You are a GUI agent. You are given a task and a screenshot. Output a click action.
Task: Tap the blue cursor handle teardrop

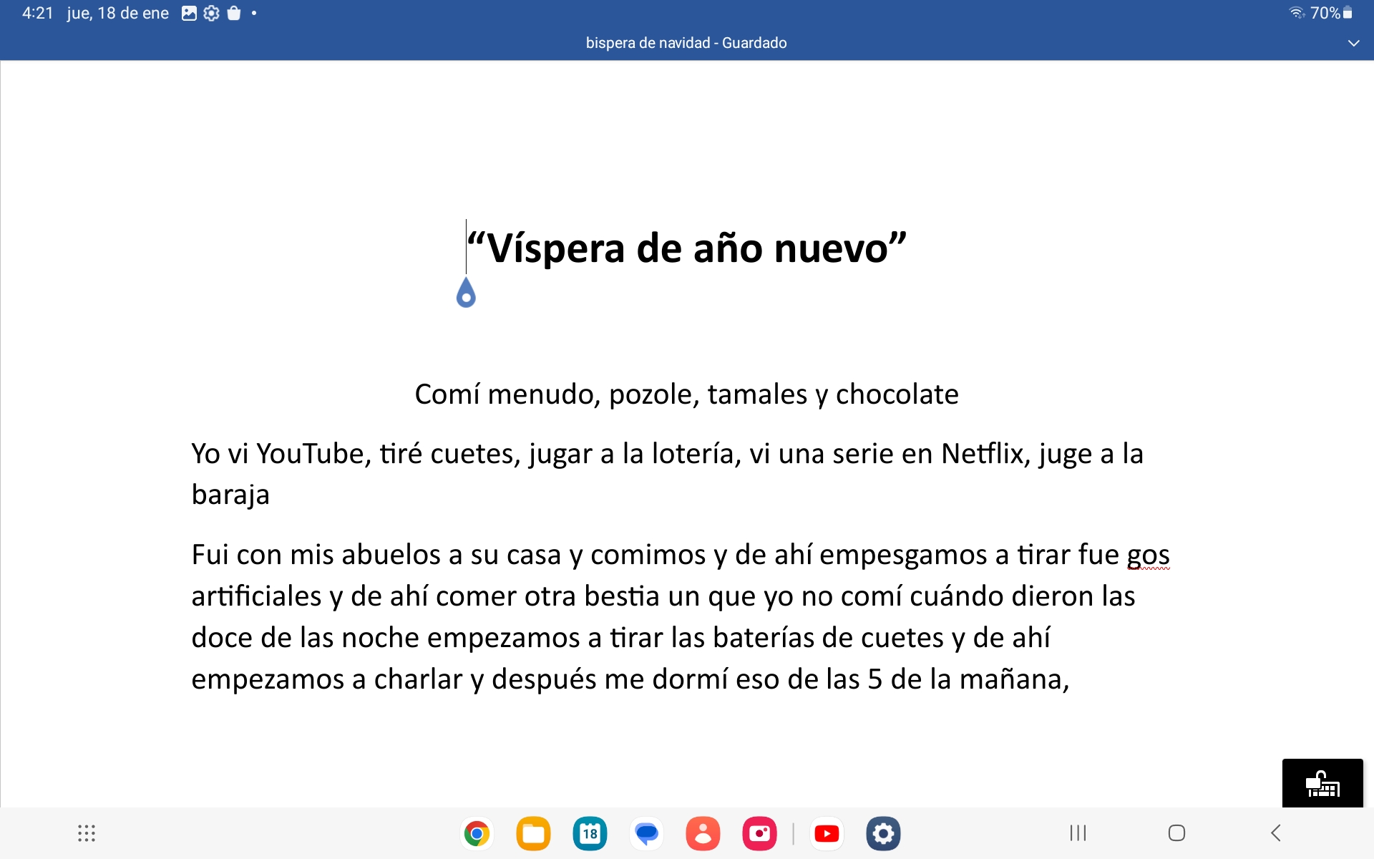pos(466,293)
